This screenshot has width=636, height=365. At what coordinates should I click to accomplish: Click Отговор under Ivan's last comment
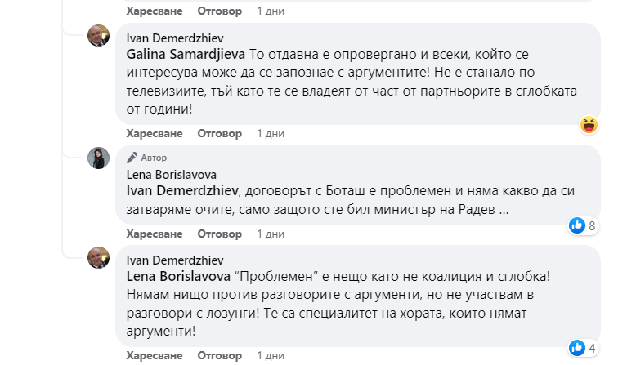(x=220, y=356)
